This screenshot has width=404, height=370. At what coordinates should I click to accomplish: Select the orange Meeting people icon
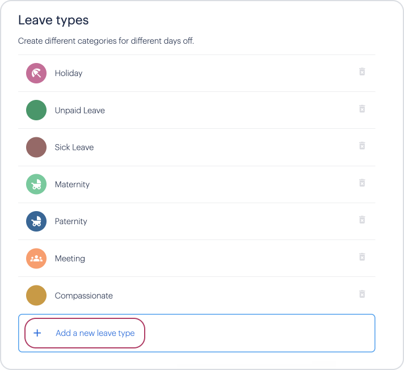36,258
